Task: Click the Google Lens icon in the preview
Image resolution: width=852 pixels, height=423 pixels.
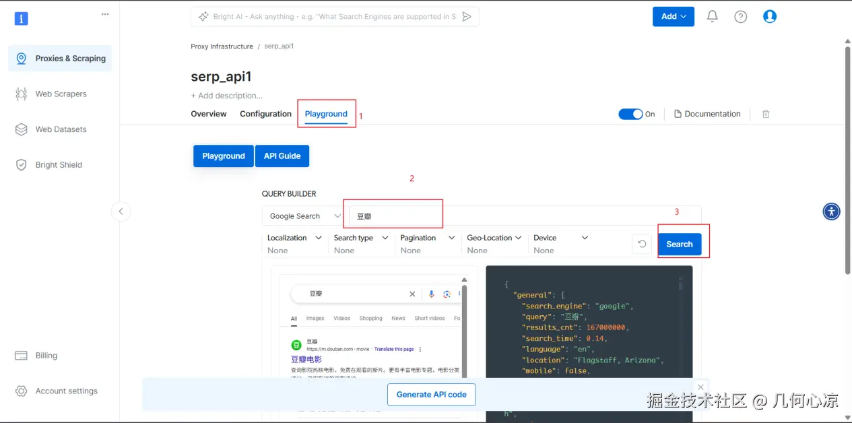Action: coord(447,294)
